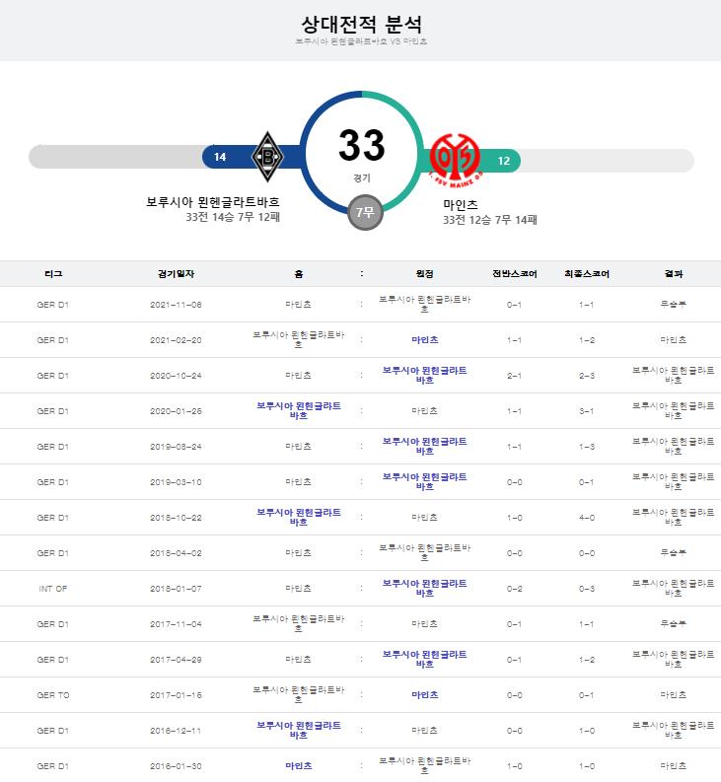Click the 최종스코어 column header
The width and height of the screenshot is (721, 782).
point(587,274)
